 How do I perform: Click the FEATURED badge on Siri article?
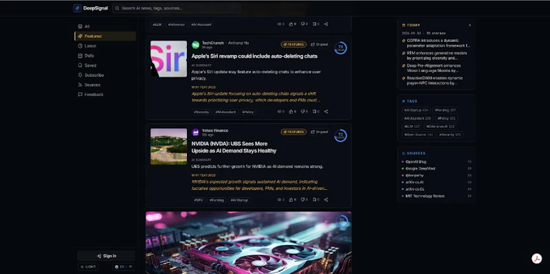tap(294, 45)
